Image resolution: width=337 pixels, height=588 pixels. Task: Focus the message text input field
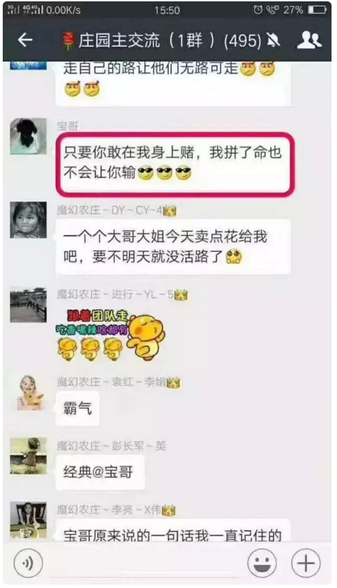point(145,563)
